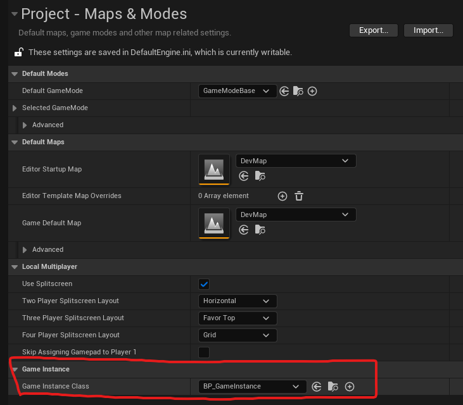Screen dimensions: 463x405
Task: Collapse the Default Modes section
Action: tap(15, 74)
